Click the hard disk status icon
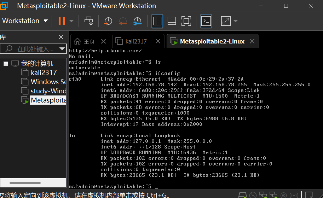The width and height of the screenshot is (323, 198). pos(242,195)
